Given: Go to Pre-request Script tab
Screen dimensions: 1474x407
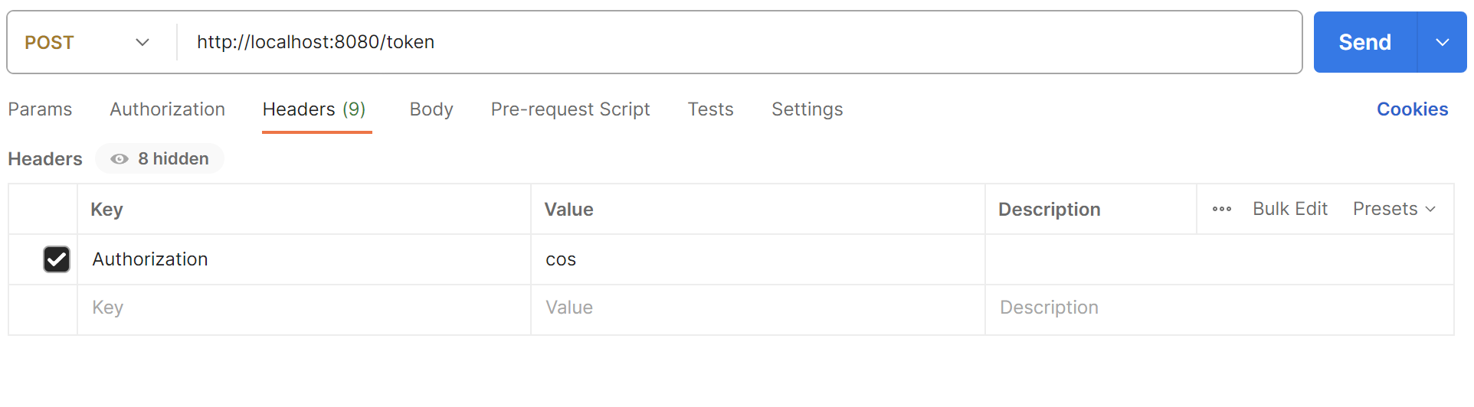Looking at the screenshot, I should click(x=570, y=109).
